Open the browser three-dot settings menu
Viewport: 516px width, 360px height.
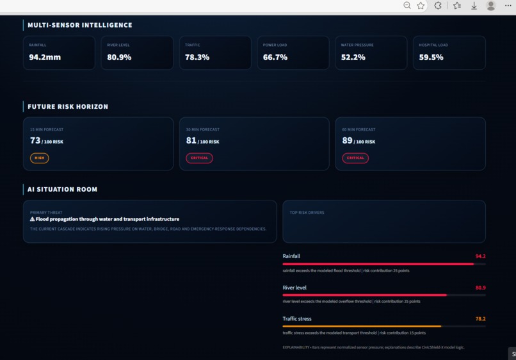tap(508, 6)
